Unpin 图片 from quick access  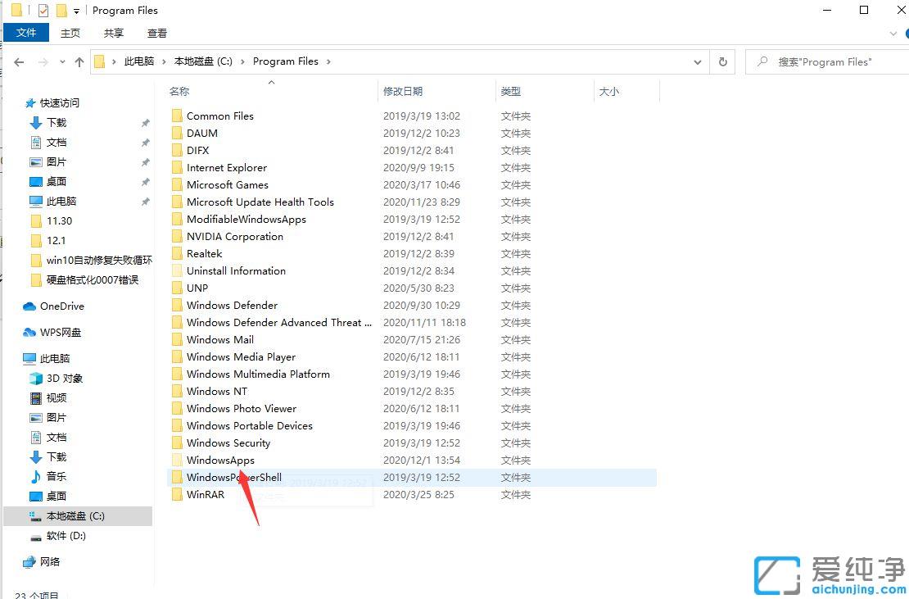[x=145, y=161]
